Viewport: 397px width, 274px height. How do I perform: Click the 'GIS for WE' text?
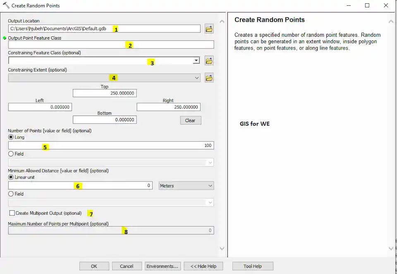(254, 124)
